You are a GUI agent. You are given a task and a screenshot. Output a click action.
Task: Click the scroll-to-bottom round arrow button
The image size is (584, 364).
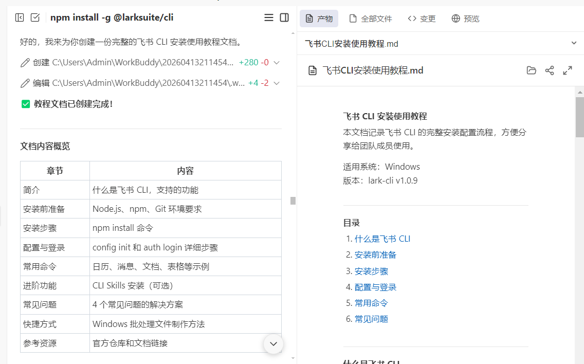point(273,343)
